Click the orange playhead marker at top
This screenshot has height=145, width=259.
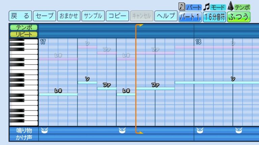(140, 26)
